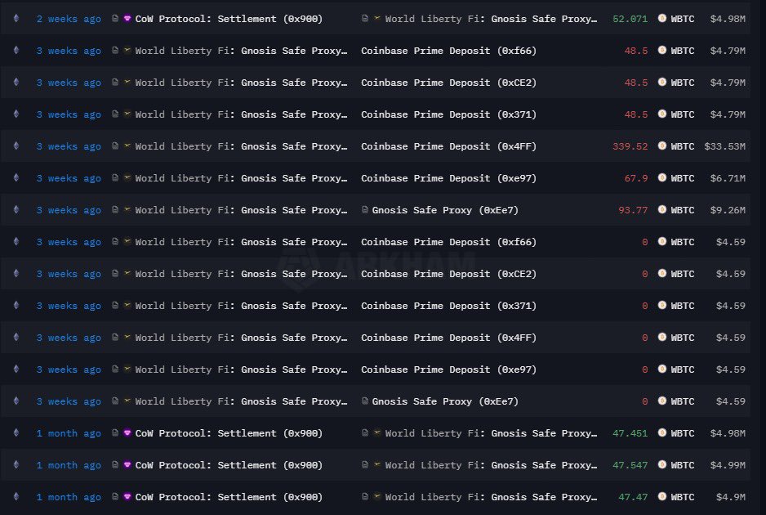Click CoW Protocol heart icon in 52.071 row
766x515 pixels.
coord(127,19)
